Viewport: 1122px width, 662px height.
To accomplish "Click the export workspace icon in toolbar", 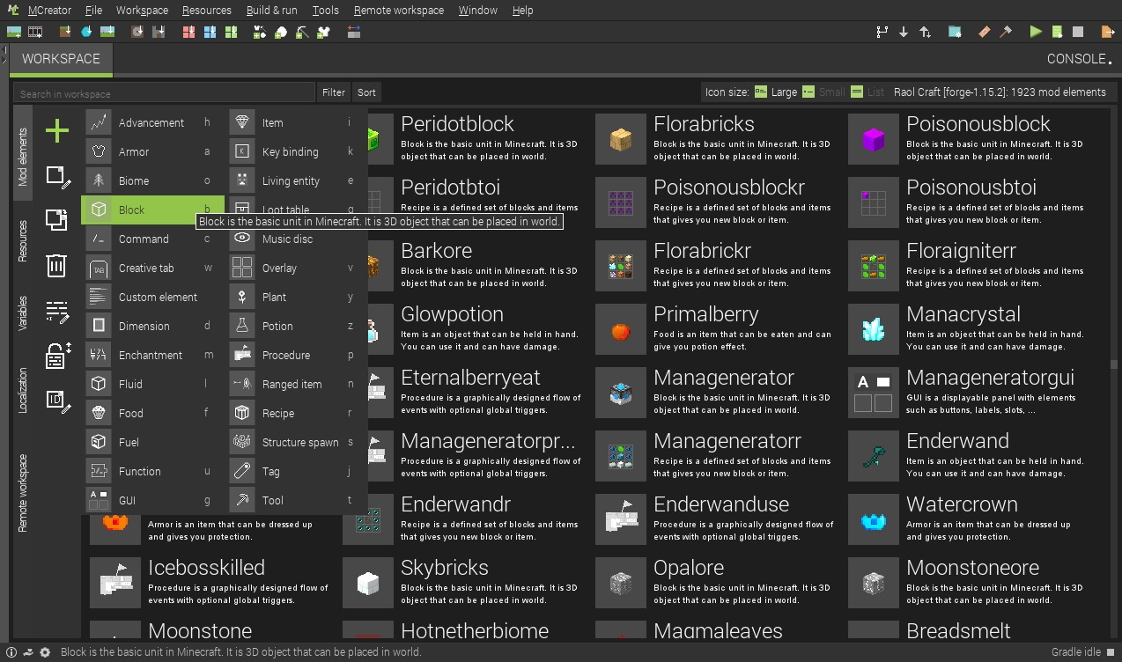I will pyautogui.click(x=1108, y=32).
